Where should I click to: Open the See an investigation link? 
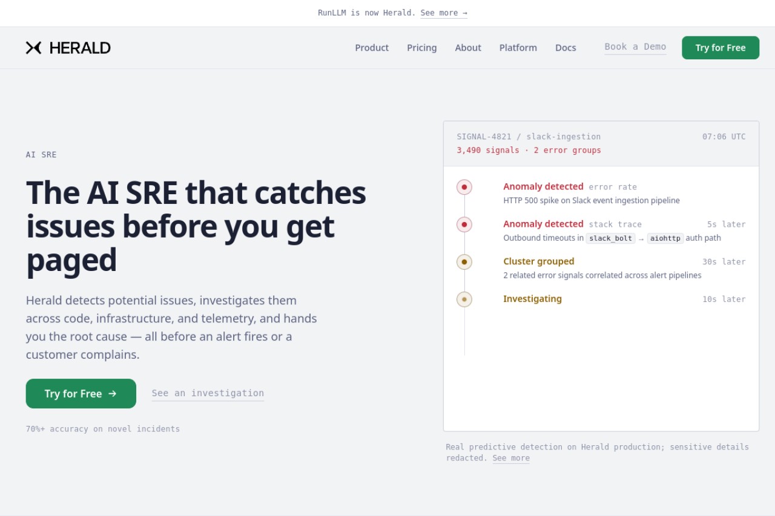click(x=208, y=393)
